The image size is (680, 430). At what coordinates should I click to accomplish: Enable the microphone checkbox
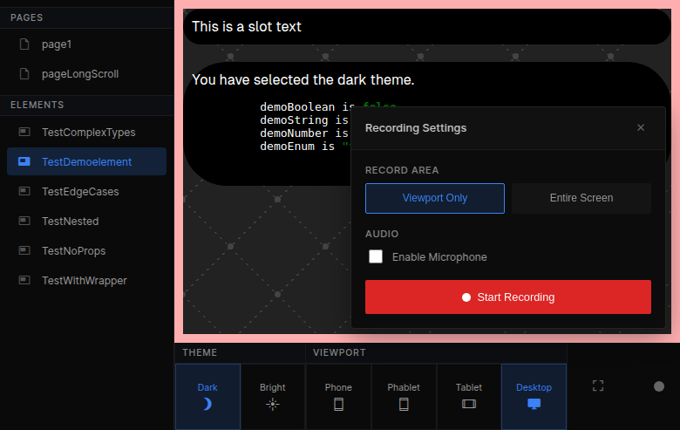[x=376, y=256]
